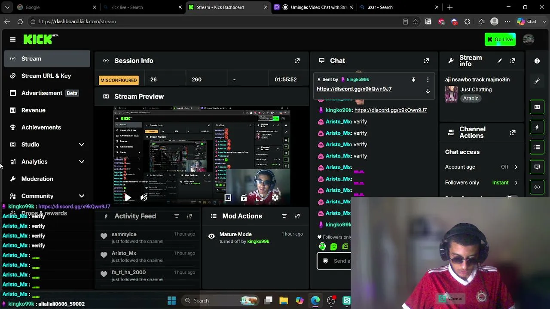Play the stream preview
550x309 pixels.
(128, 197)
